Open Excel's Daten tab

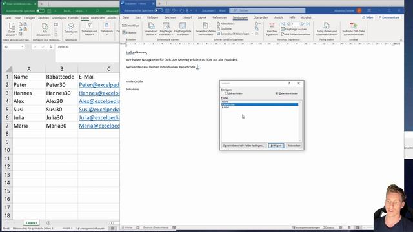[85, 18]
